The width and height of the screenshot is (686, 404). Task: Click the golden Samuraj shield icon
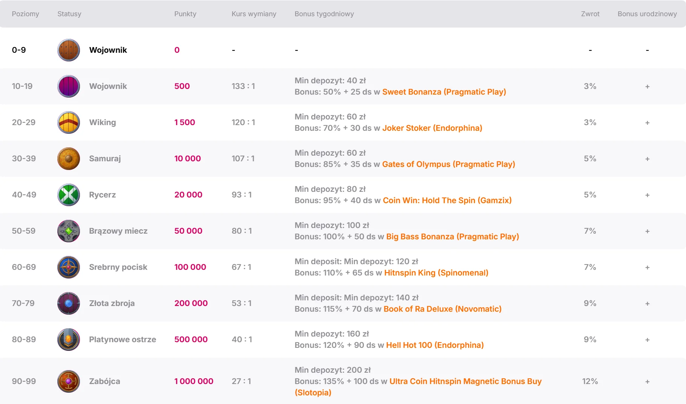[69, 159]
